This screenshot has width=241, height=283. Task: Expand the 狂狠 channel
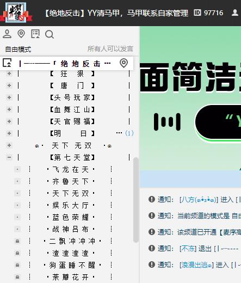point(9,73)
